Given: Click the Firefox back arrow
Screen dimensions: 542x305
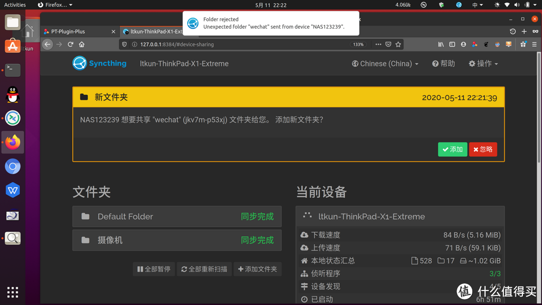Looking at the screenshot, I should pos(47,44).
